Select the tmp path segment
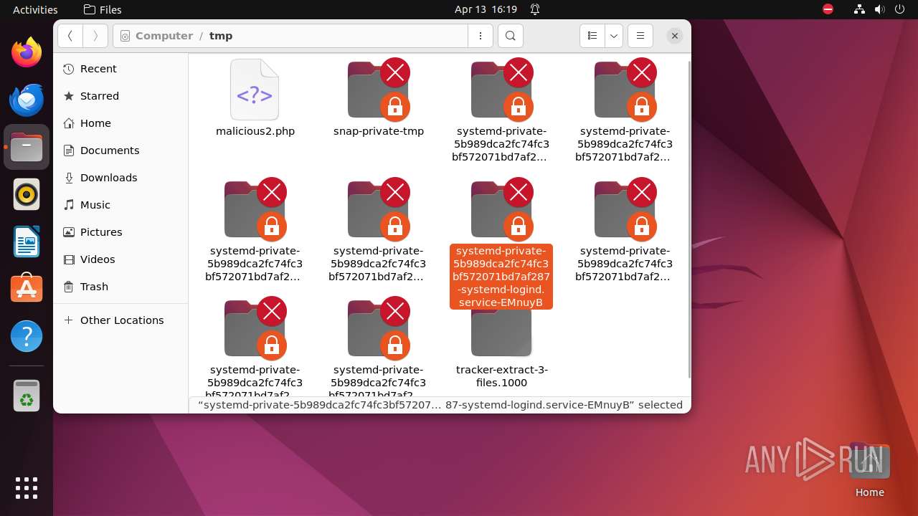Image resolution: width=918 pixels, height=516 pixels. pos(221,36)
